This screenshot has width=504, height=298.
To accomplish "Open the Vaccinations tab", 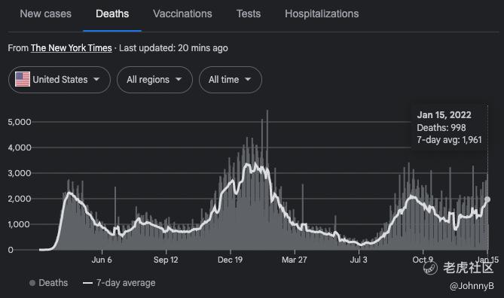I will tap(182, 14).
